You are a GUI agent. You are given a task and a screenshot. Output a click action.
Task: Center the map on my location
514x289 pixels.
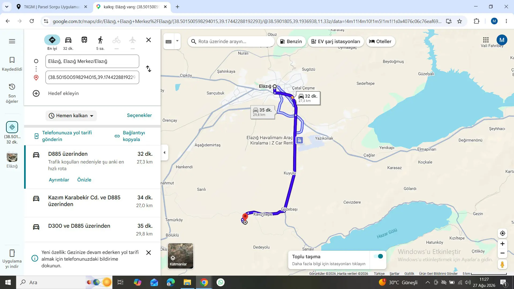tap(502, 233)
